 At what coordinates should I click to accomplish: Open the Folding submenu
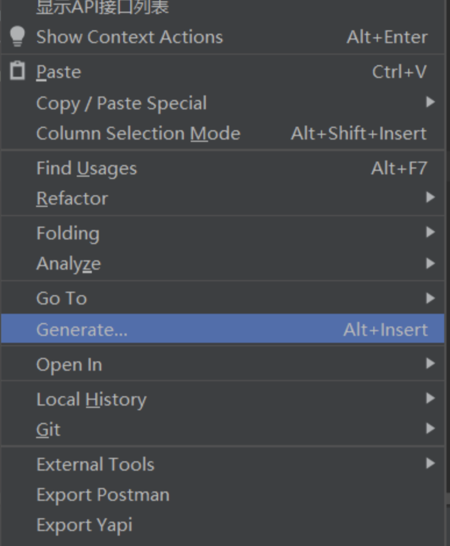[223, 233]
